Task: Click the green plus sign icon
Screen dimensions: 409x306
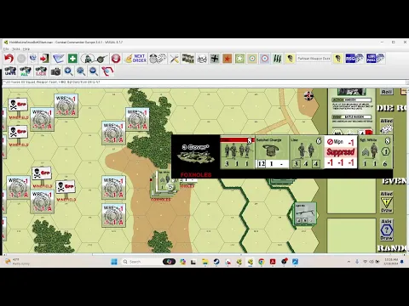Action: tap(72, 59)
